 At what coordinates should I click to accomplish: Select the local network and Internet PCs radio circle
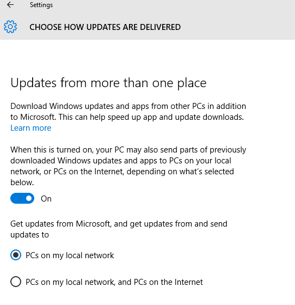pos(16,282)
